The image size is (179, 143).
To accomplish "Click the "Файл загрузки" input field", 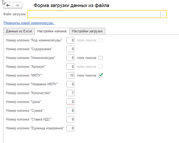I will pyautogui.click(x=94, y=14).
